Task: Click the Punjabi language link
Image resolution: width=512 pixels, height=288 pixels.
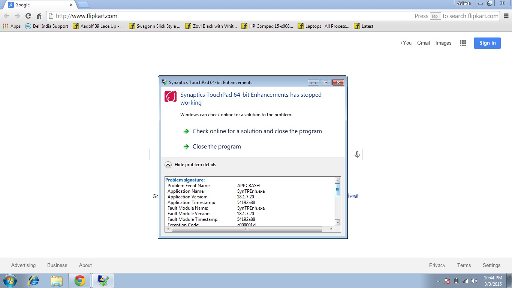Action: pos(353,196)
